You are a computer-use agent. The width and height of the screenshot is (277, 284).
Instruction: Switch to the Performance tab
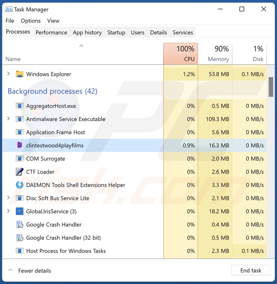click(x=51, y=33)
